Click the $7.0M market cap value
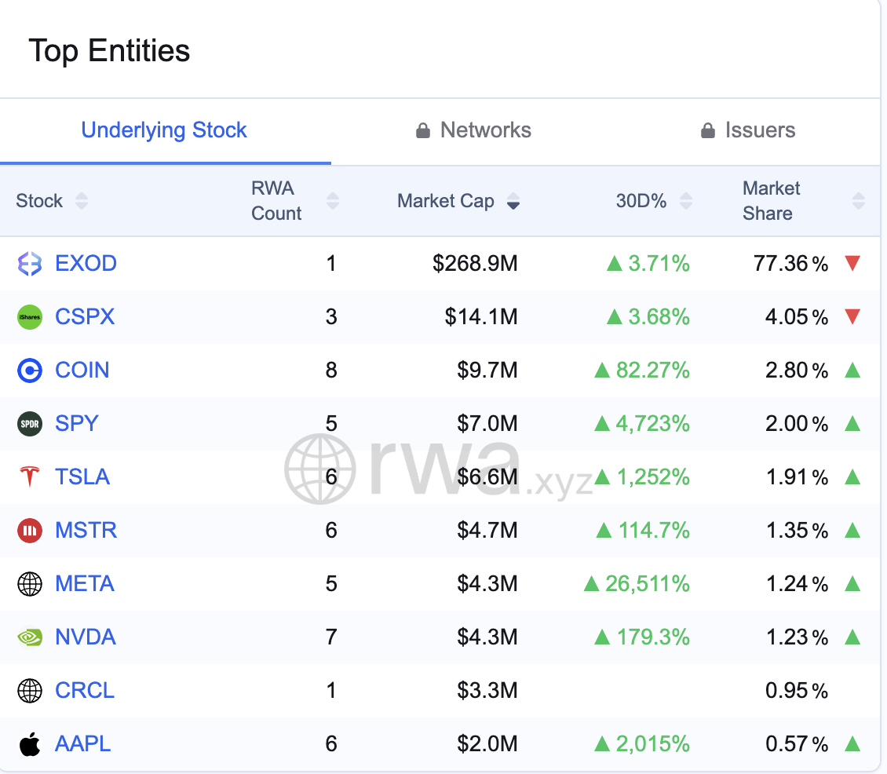 click(x=487, y=424)
